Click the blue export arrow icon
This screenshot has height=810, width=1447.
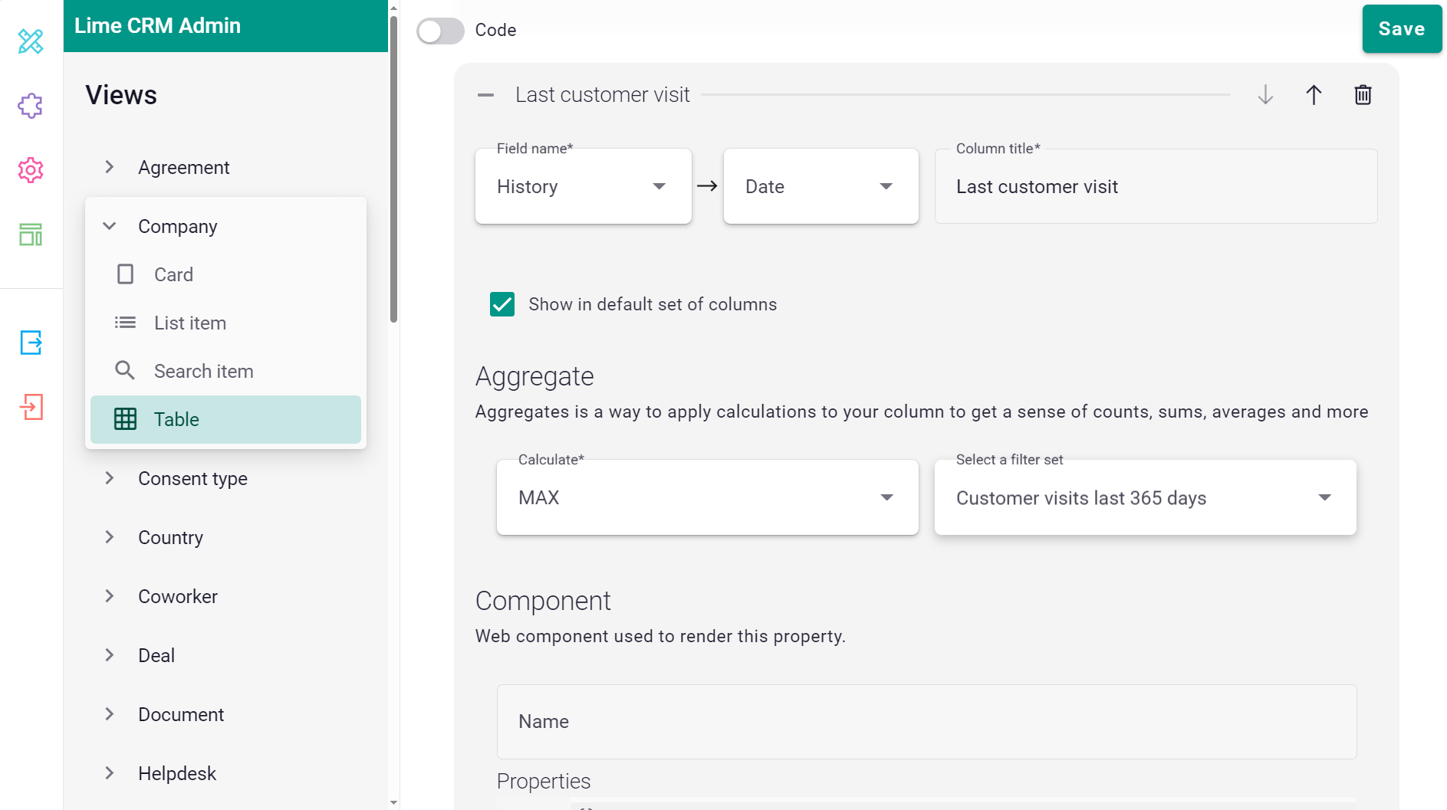pyautogui.click(x=31, y=343)
